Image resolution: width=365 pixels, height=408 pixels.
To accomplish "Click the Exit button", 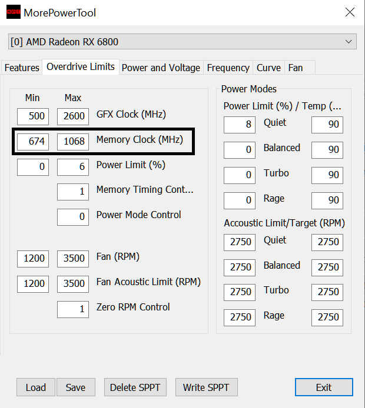I will pyautogui.click(x=324, y=387).
